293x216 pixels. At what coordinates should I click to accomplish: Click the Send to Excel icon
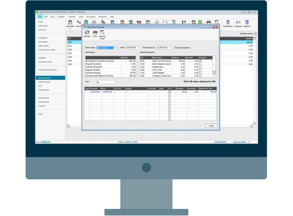pyautogui.click(x=102, y=32)
